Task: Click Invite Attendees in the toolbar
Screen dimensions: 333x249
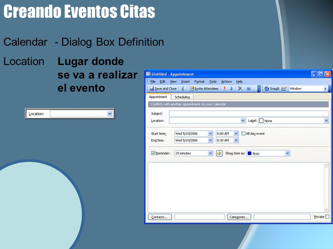Action: pos(204,89)
